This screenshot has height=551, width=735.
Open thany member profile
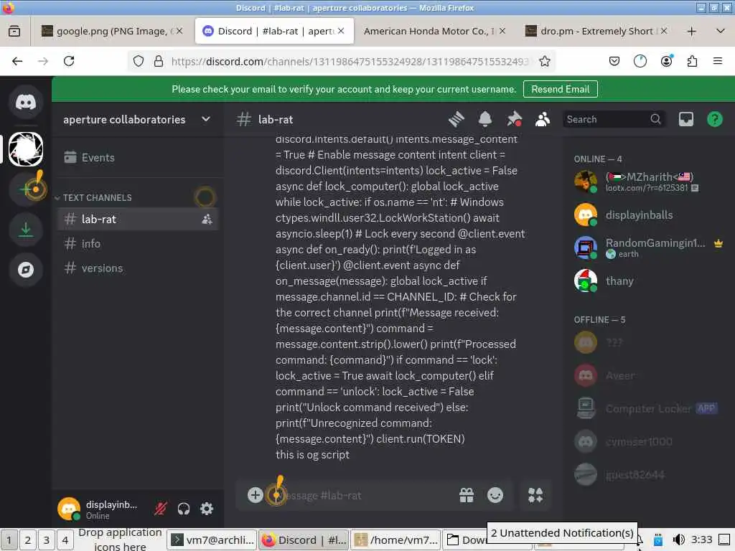(649, 281)
